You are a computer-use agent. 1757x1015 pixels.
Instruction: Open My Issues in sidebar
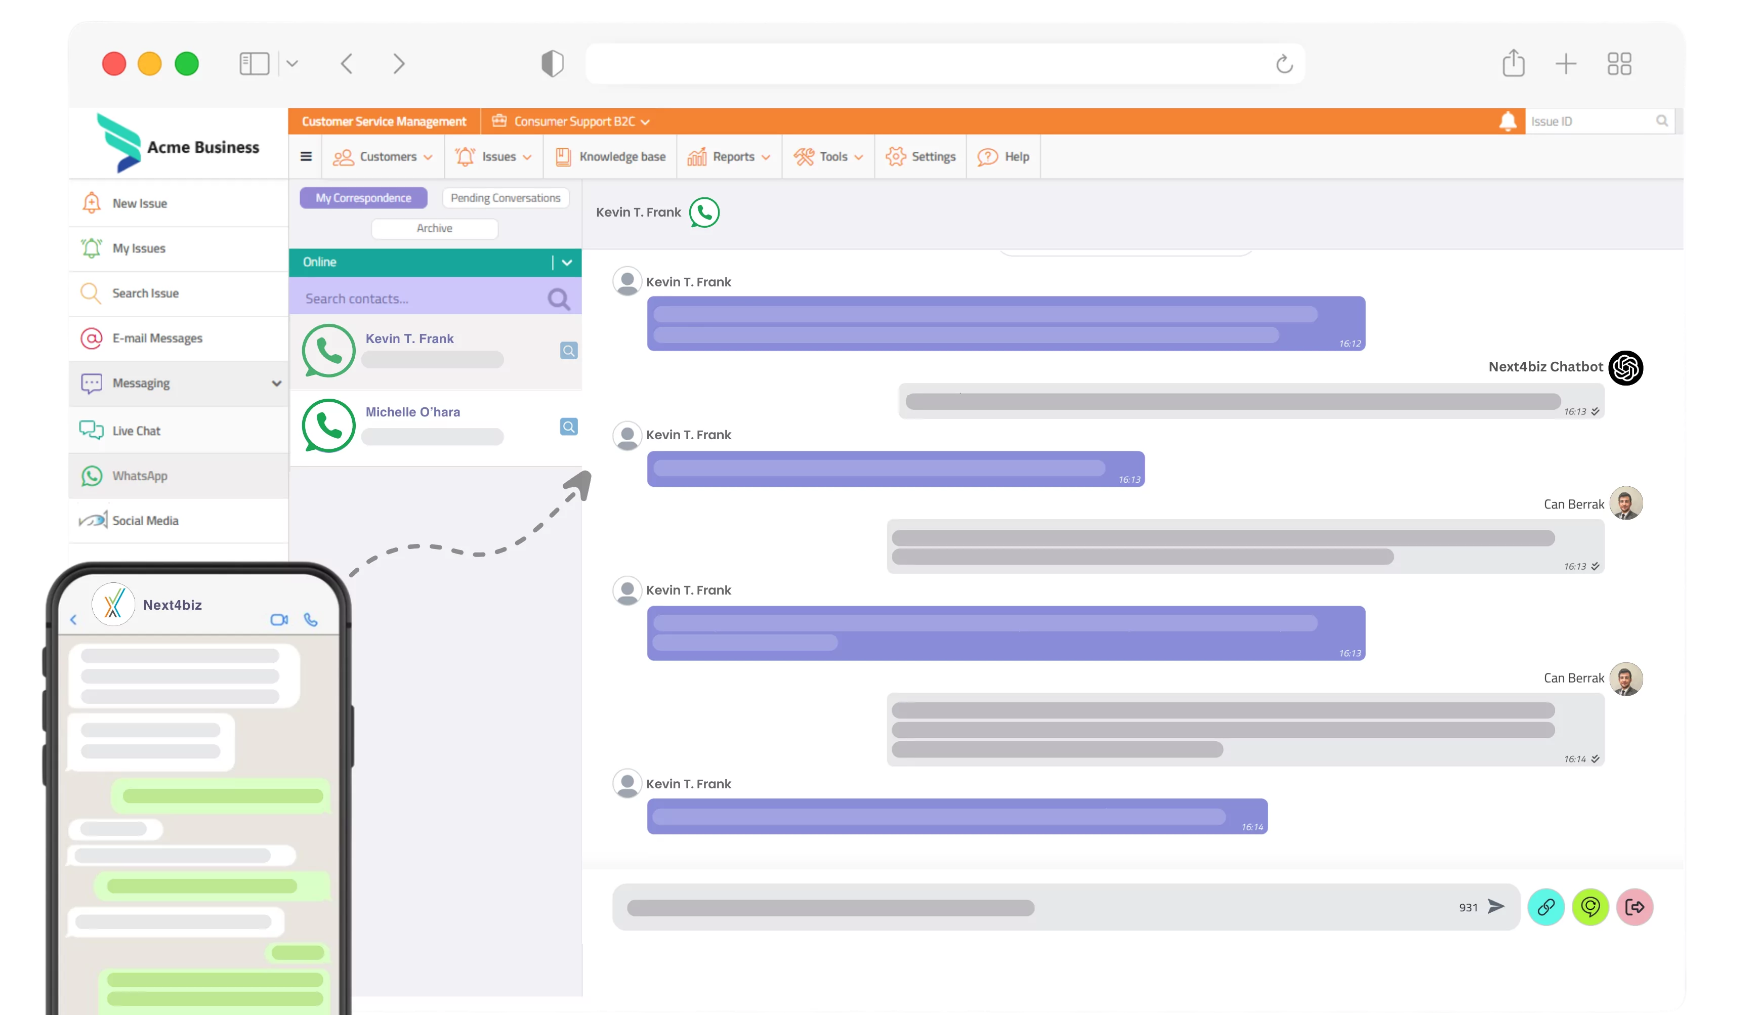click(179, 248)
